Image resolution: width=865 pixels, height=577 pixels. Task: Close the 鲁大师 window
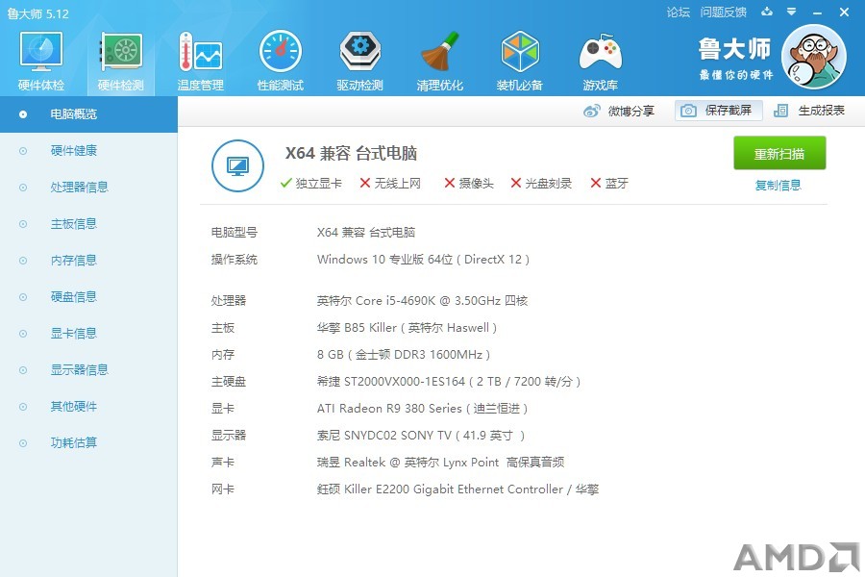844,12
